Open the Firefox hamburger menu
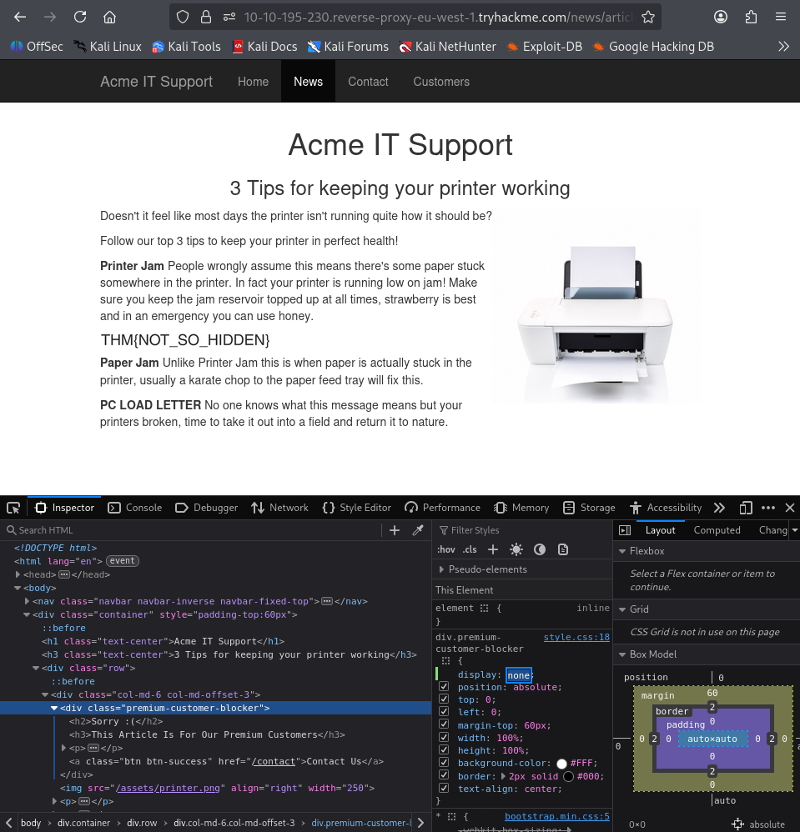Image resolution: width=800 pixels, height=832 pixels. point(780,17)
